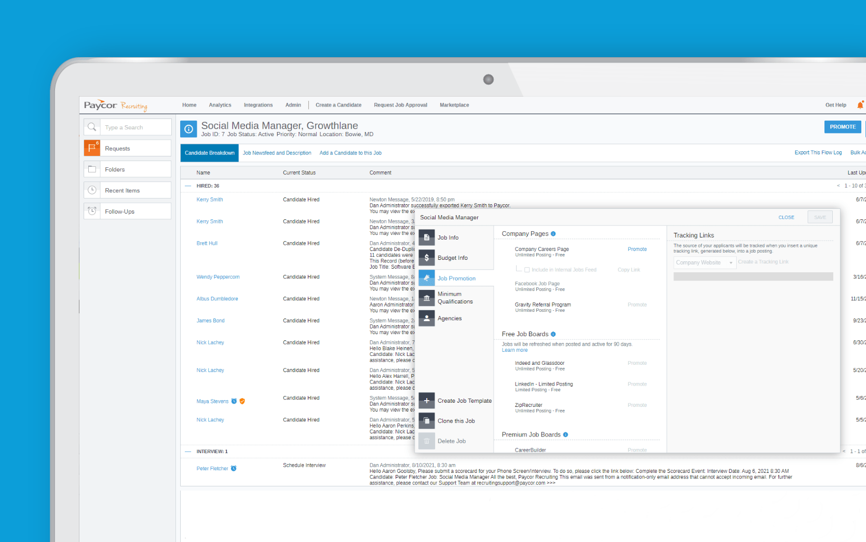Select the Minimum Qualifications building icon
The width and height of the screenshot is (866, 542).
[x=427, y=298]
